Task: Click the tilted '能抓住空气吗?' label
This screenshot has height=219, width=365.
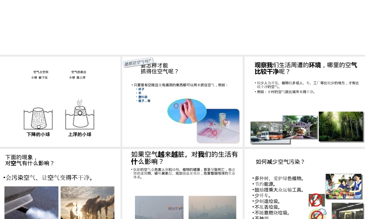Action: 138,62
